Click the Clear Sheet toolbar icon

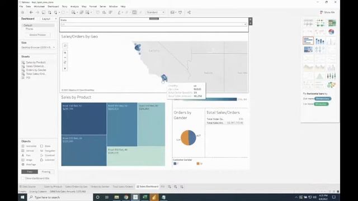[x=87, y=12]
